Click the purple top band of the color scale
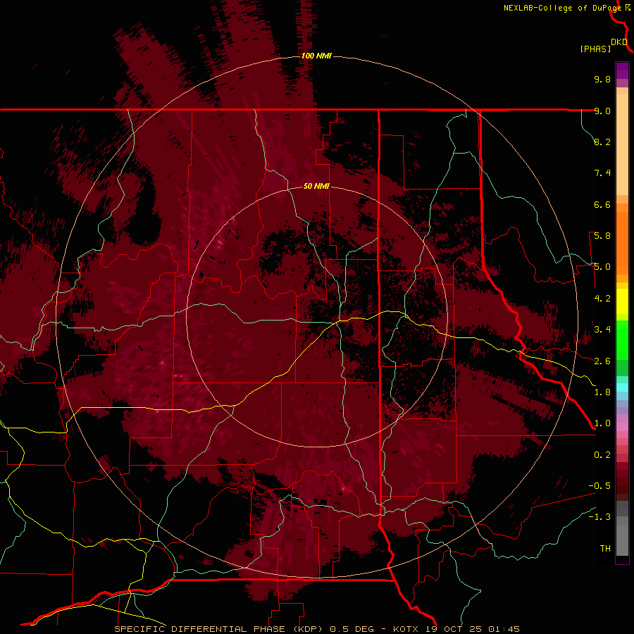 point(622,70)
